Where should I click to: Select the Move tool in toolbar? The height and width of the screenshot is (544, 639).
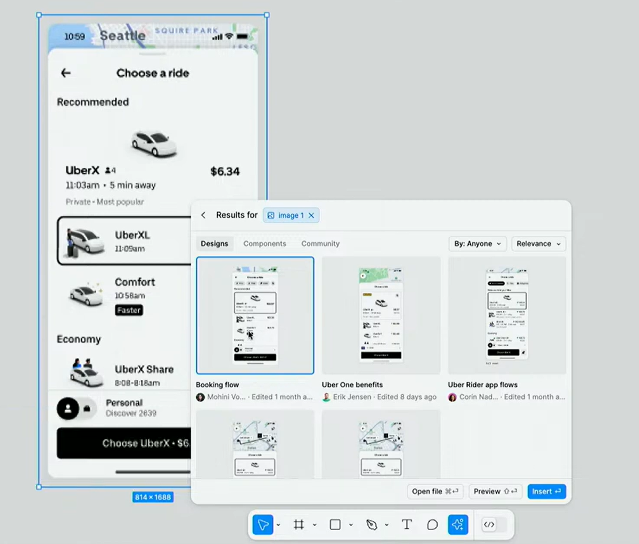tap(263, 524)
